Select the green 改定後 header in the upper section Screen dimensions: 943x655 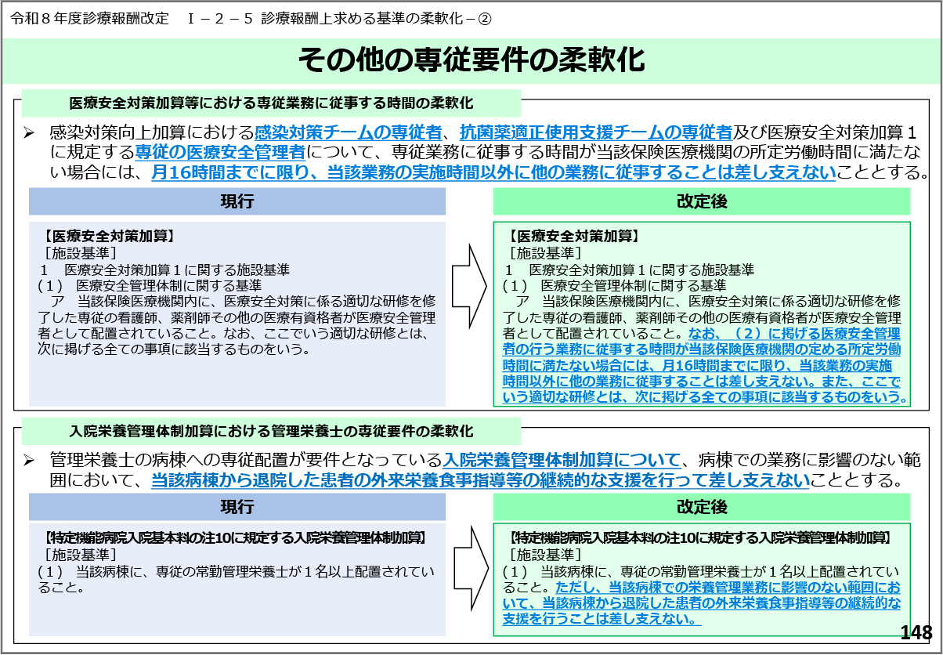pos(702,202)
